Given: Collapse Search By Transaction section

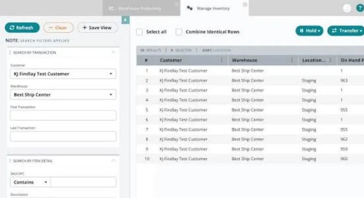Looking at the screenshot, I should point(113,52).
